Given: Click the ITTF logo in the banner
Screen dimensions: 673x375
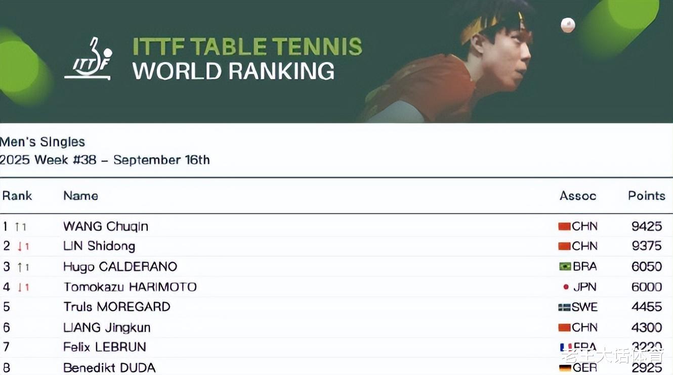Looking at the screenshot, I should 88,59.
